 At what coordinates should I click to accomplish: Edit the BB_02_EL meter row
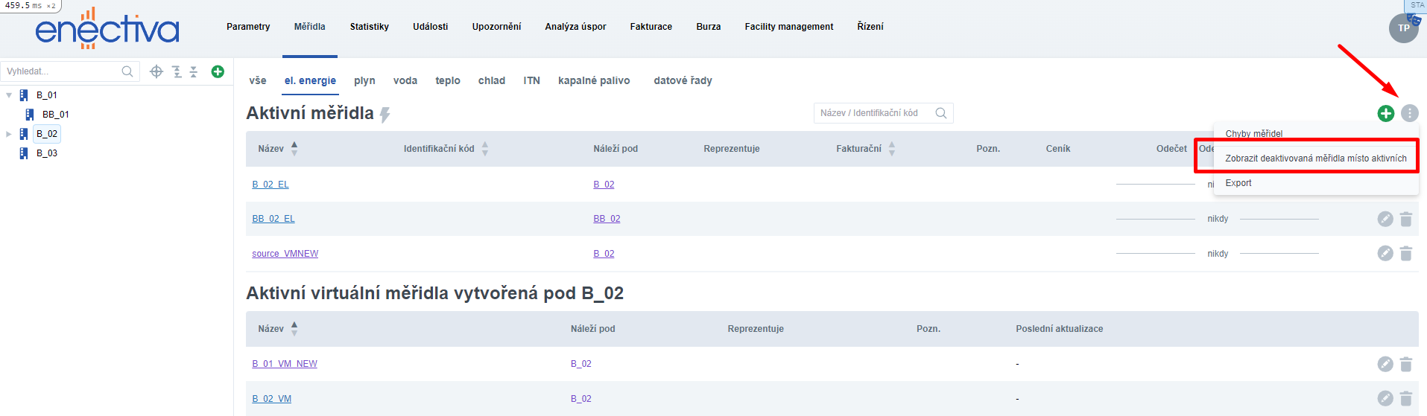coord(1385,219)
